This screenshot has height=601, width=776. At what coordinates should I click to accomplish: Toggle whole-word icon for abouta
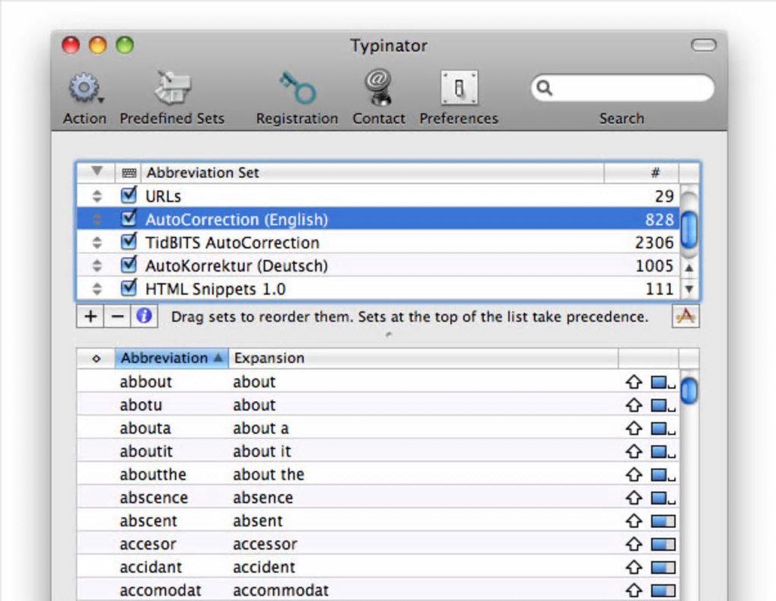663,429
